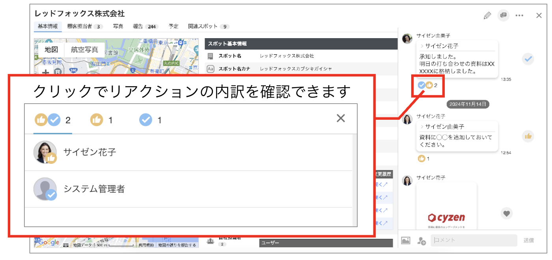552x260 pixels.
Task: Open the comments panel chat icon
Action: (504, 15)
